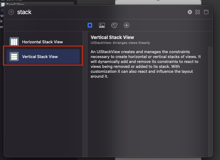
Task: Select Horizontal Stack View in results
Action: (43, 42)
